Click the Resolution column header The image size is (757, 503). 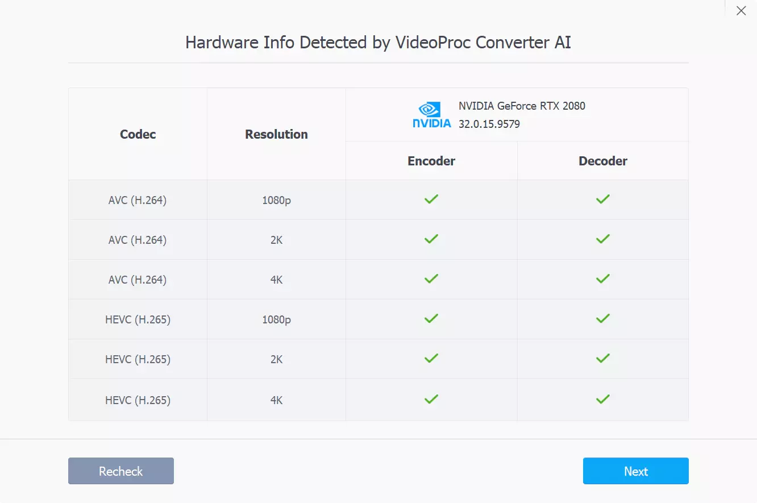276,135
